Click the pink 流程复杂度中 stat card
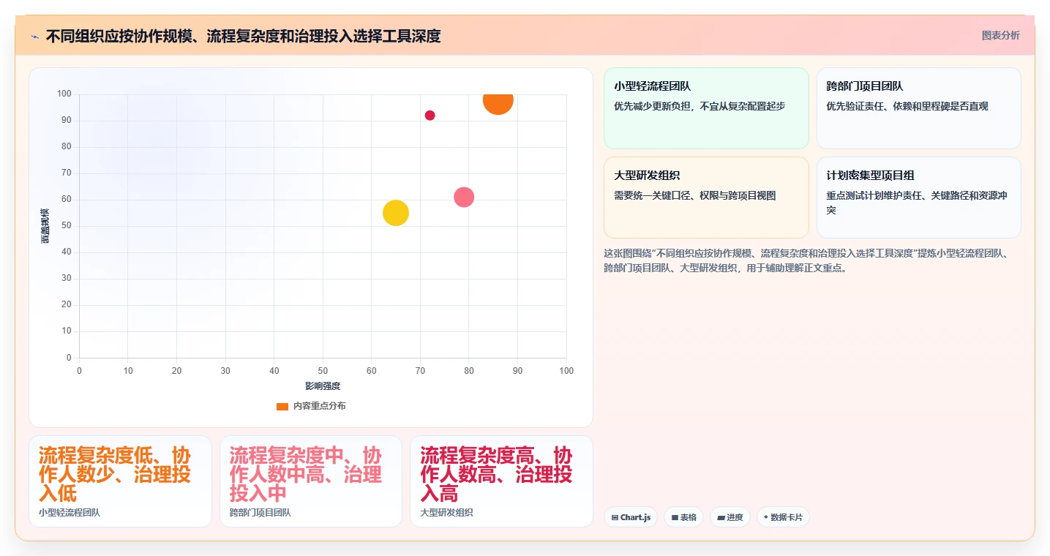The height and width of the screenshot is (556, 1050). [311, 481]
